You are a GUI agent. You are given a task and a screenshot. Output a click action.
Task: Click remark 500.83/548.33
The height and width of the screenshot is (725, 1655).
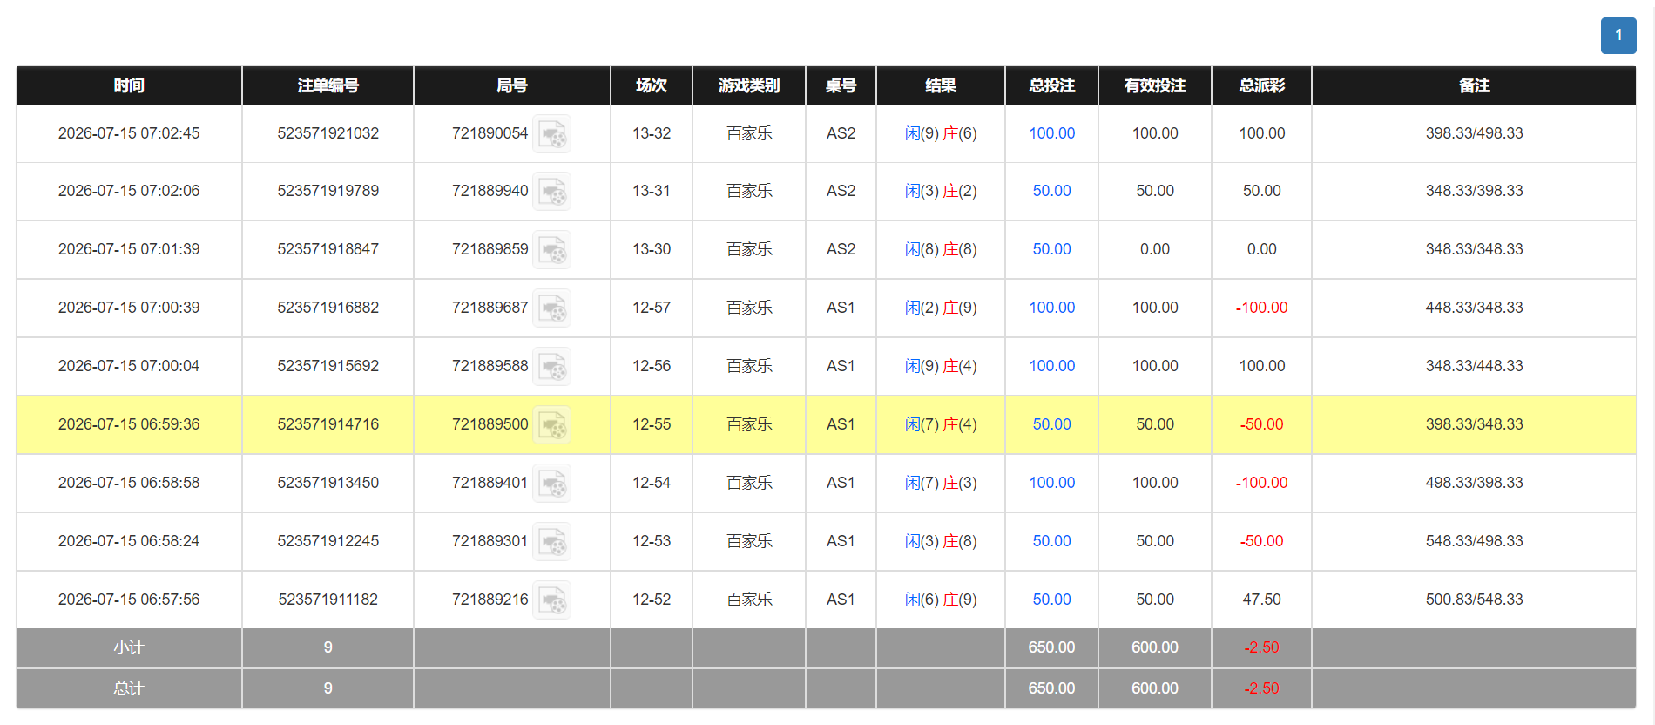pyautogui.click(x=1474, y=600)
